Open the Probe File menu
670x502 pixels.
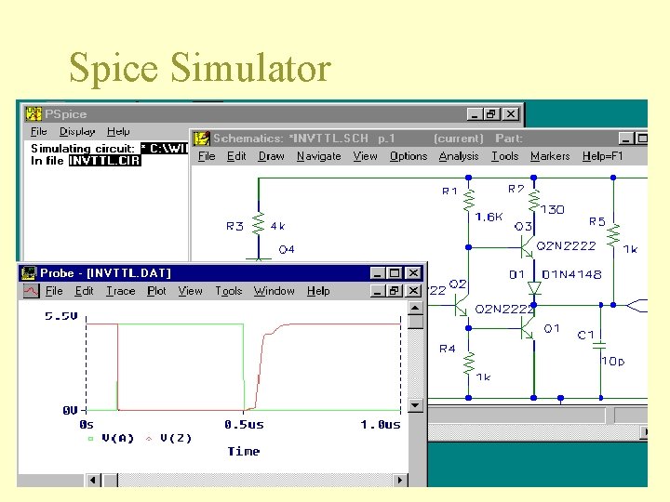tap(54, 291)
